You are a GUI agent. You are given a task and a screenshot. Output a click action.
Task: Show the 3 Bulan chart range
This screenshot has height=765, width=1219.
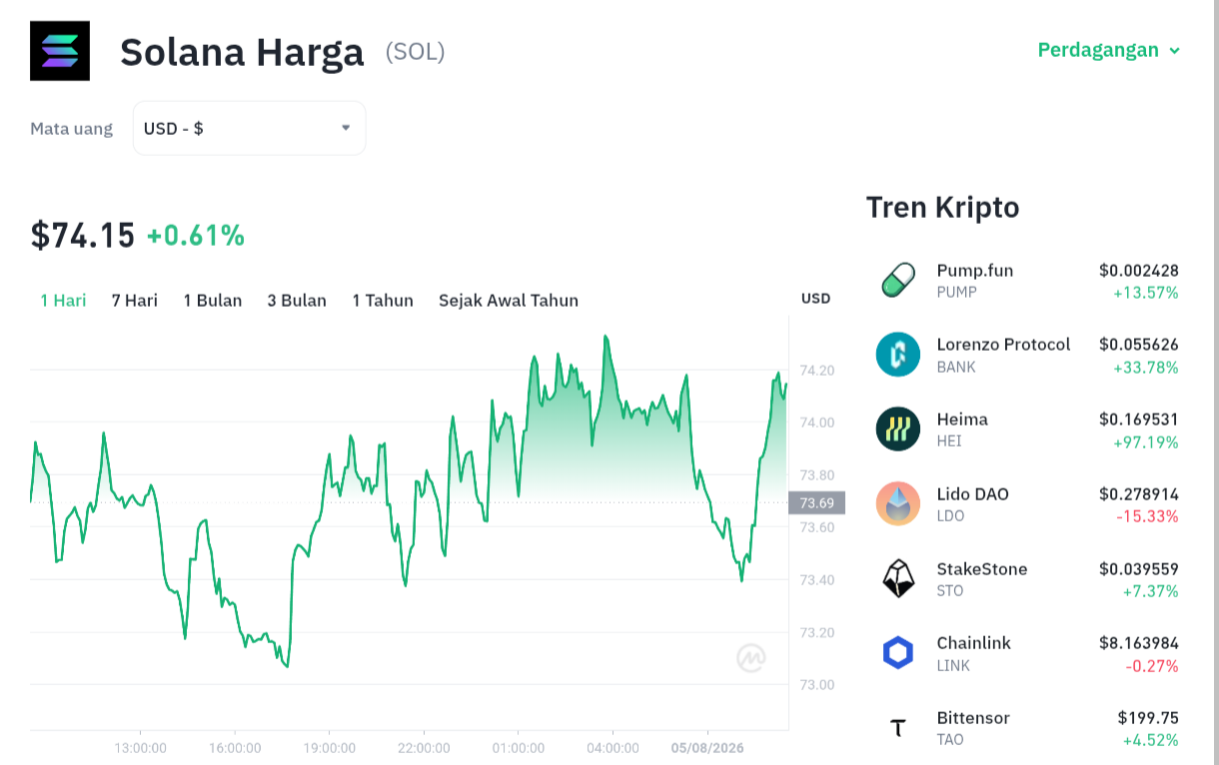click(x=297, y=301)
